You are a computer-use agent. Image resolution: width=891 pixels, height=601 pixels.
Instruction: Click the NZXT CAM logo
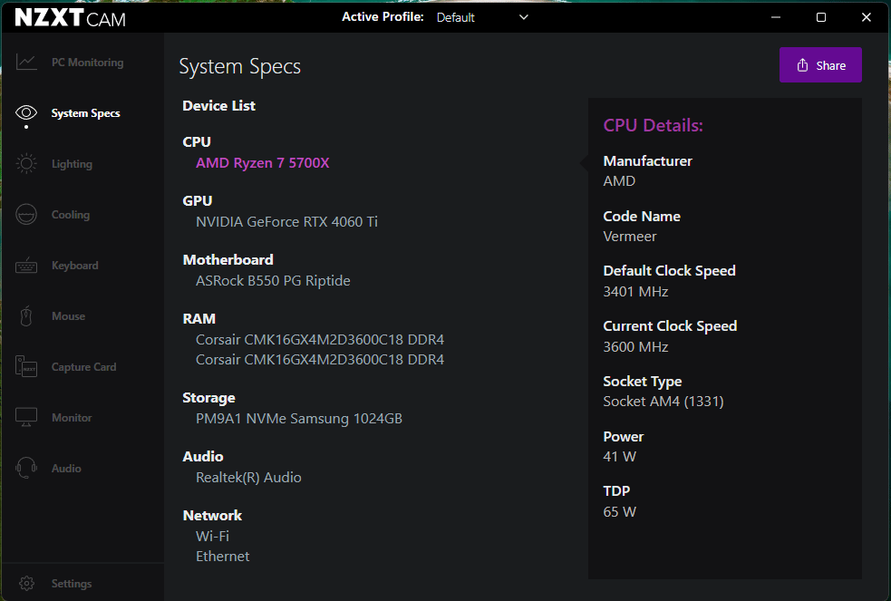point(70,17)
